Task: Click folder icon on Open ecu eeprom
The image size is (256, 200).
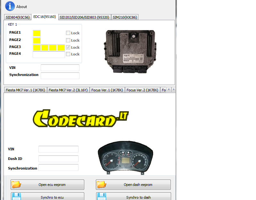Action: [x=16, y=184]
